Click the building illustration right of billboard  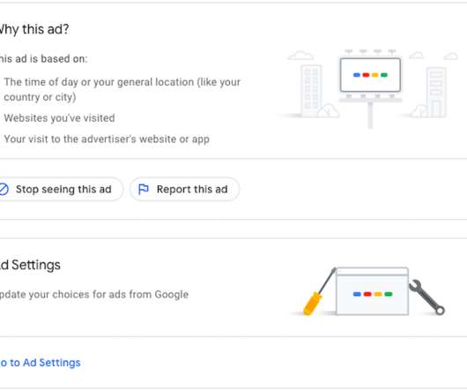tap(436, 92)
